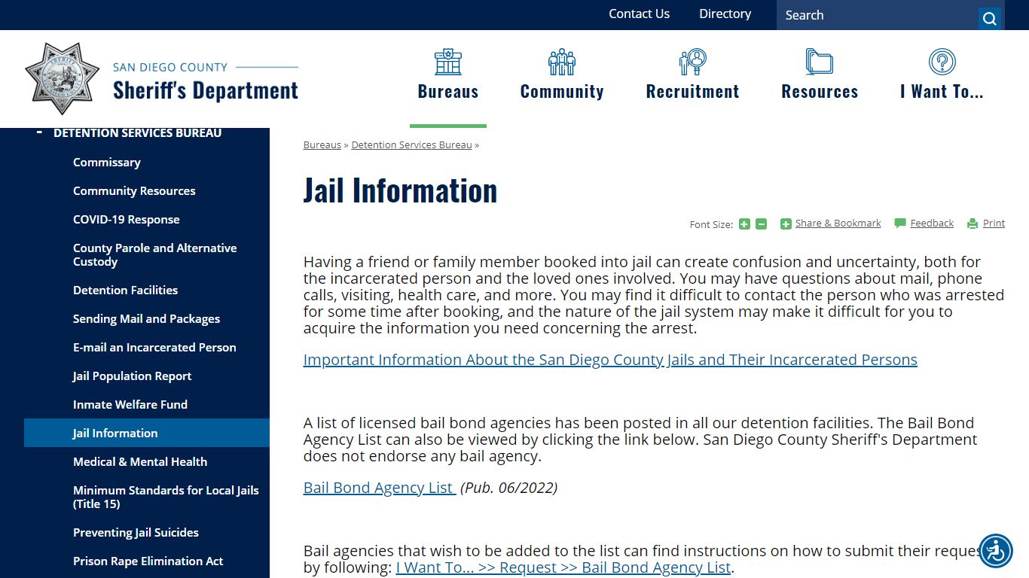Image resolution: width=1029 pixels, height=578 pixels.
Task: Click the Recruitment magnifier person icon
Action: coord(692,62)
